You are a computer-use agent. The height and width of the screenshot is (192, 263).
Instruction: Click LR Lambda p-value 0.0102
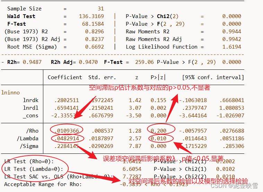[x=226, y=169]
